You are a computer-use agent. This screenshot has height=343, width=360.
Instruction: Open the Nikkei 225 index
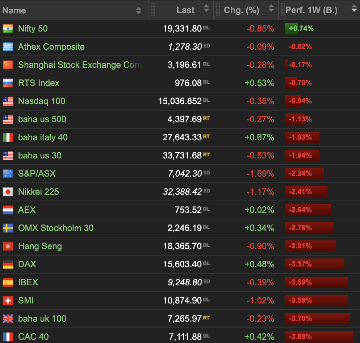coord(38,192)
